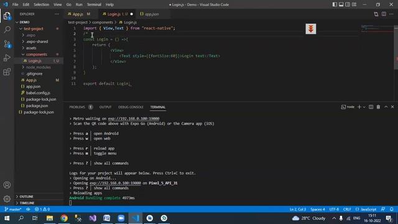Click the red double-down arrow overlay icon
The width and height of the screenshot is (398, 224).
point(311,29)
